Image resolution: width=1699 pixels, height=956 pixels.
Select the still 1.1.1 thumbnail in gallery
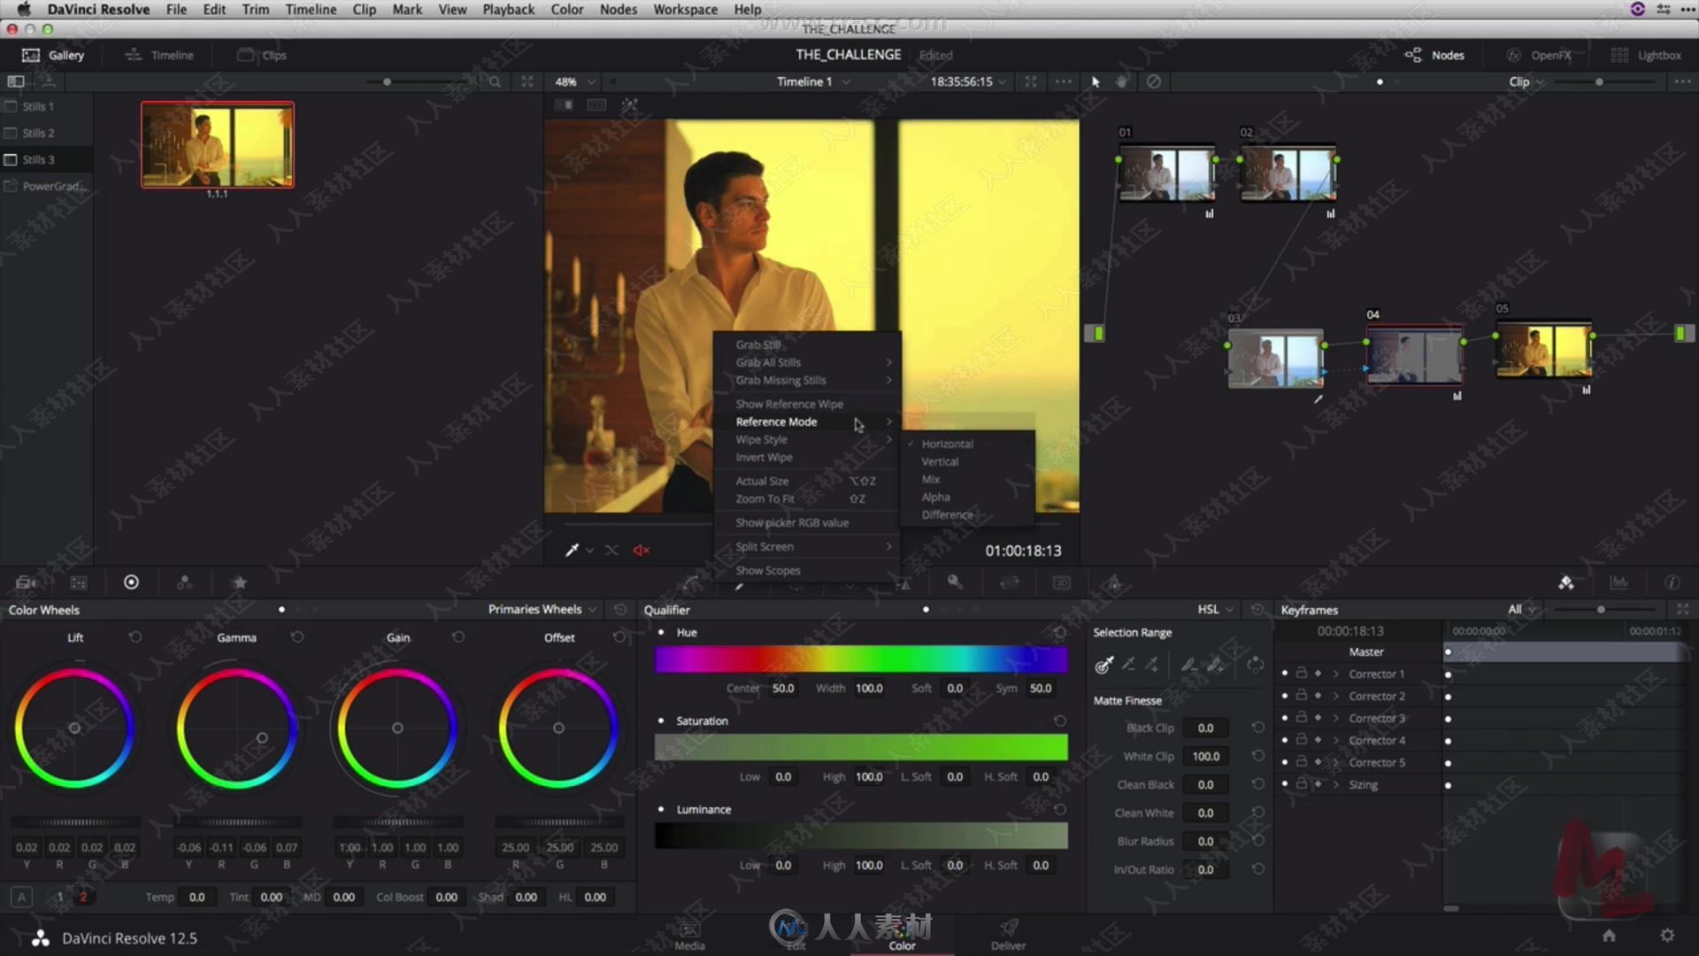[218, 144]
